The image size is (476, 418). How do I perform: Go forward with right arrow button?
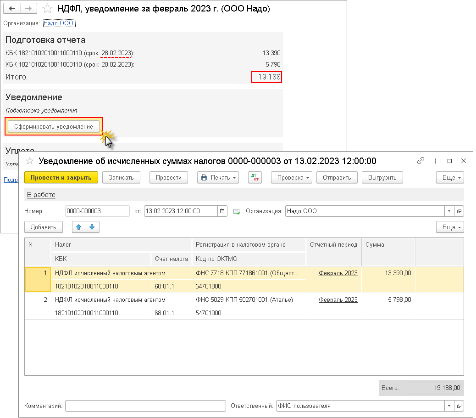[28, 9]
